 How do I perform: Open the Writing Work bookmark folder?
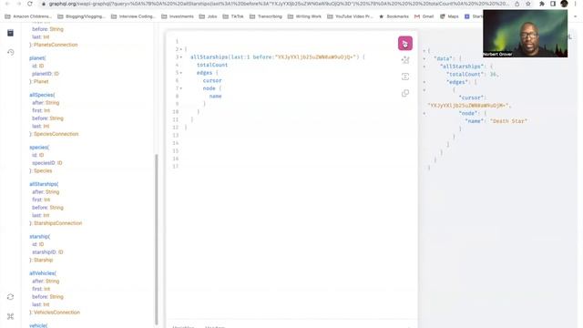(x=304, y=16)
